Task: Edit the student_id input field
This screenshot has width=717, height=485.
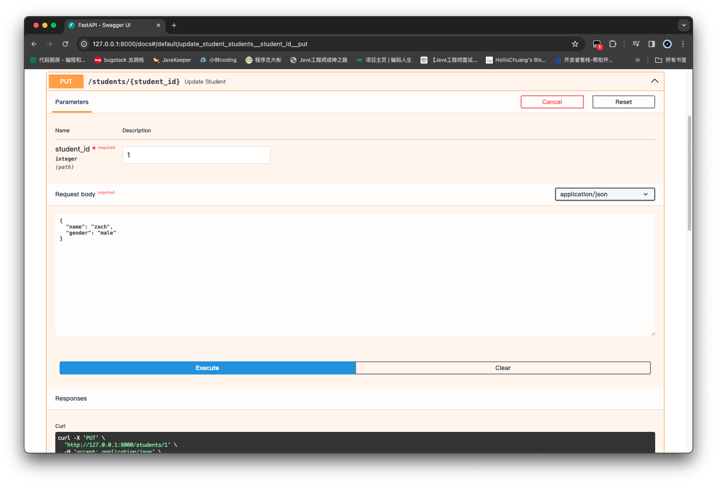Action: tap(196, 155)
